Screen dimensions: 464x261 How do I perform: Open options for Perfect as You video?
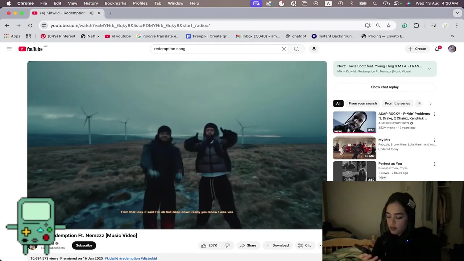435,164
